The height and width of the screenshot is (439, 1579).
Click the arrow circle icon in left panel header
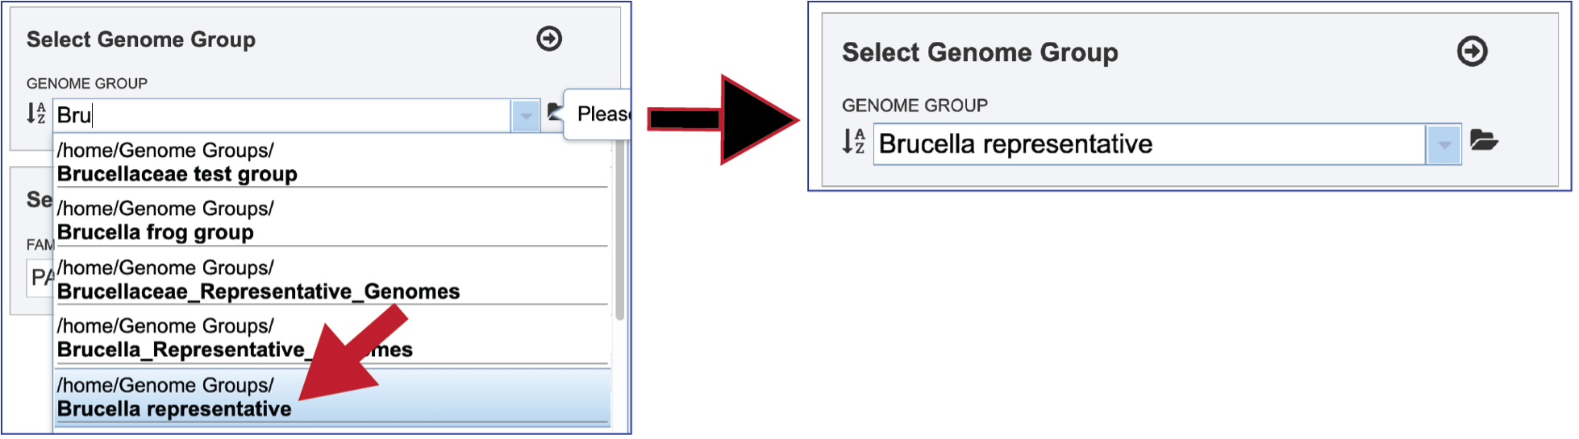pyautogui.click(x=550, y=38)
